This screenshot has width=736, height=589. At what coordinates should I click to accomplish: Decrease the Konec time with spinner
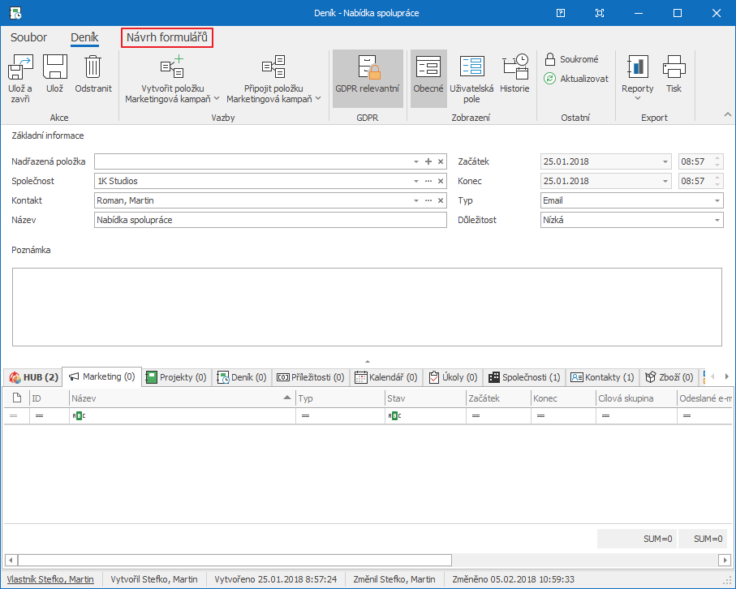click(x=717, y=184)
